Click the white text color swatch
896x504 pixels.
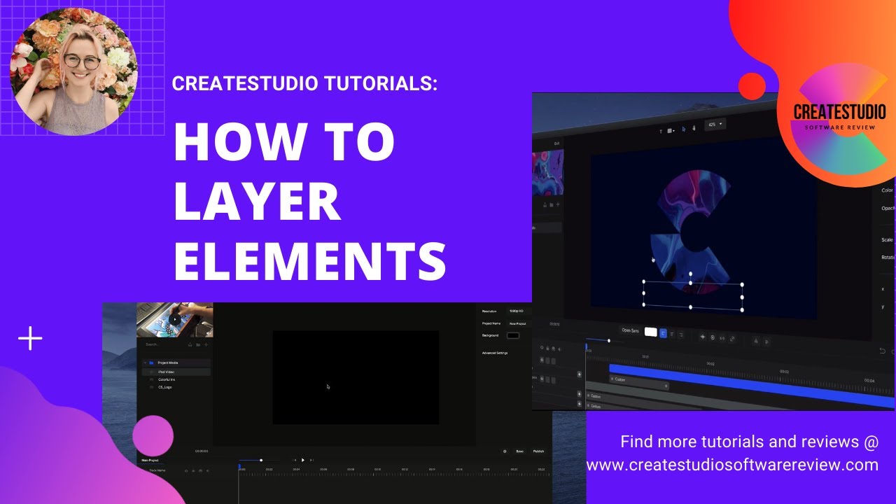click(x=651, y=332)
